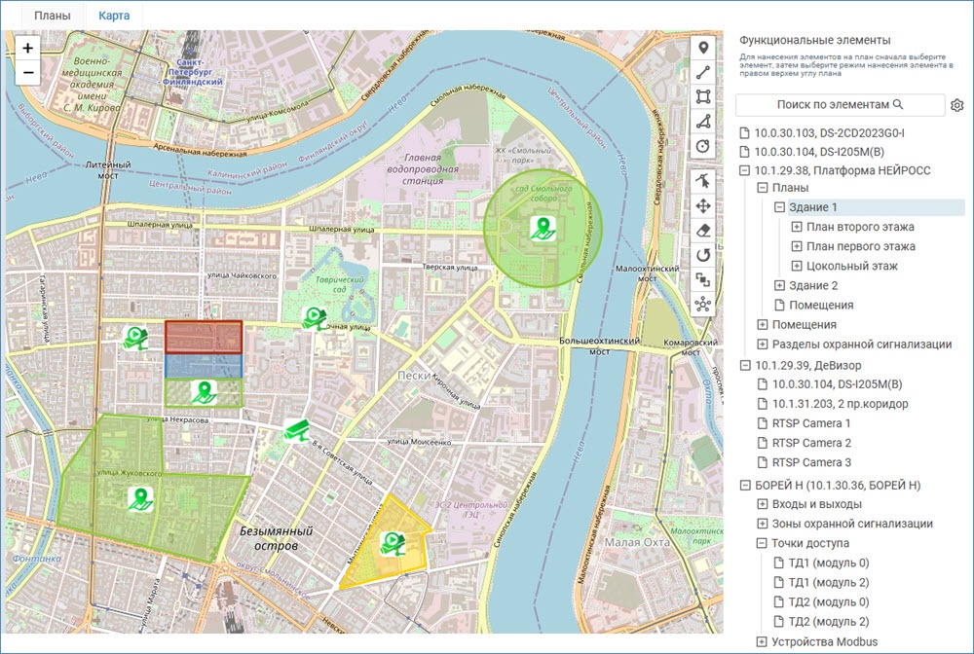Select the polygon drawing tool
This screenshot has width=974, height=654.
[702, 121]
